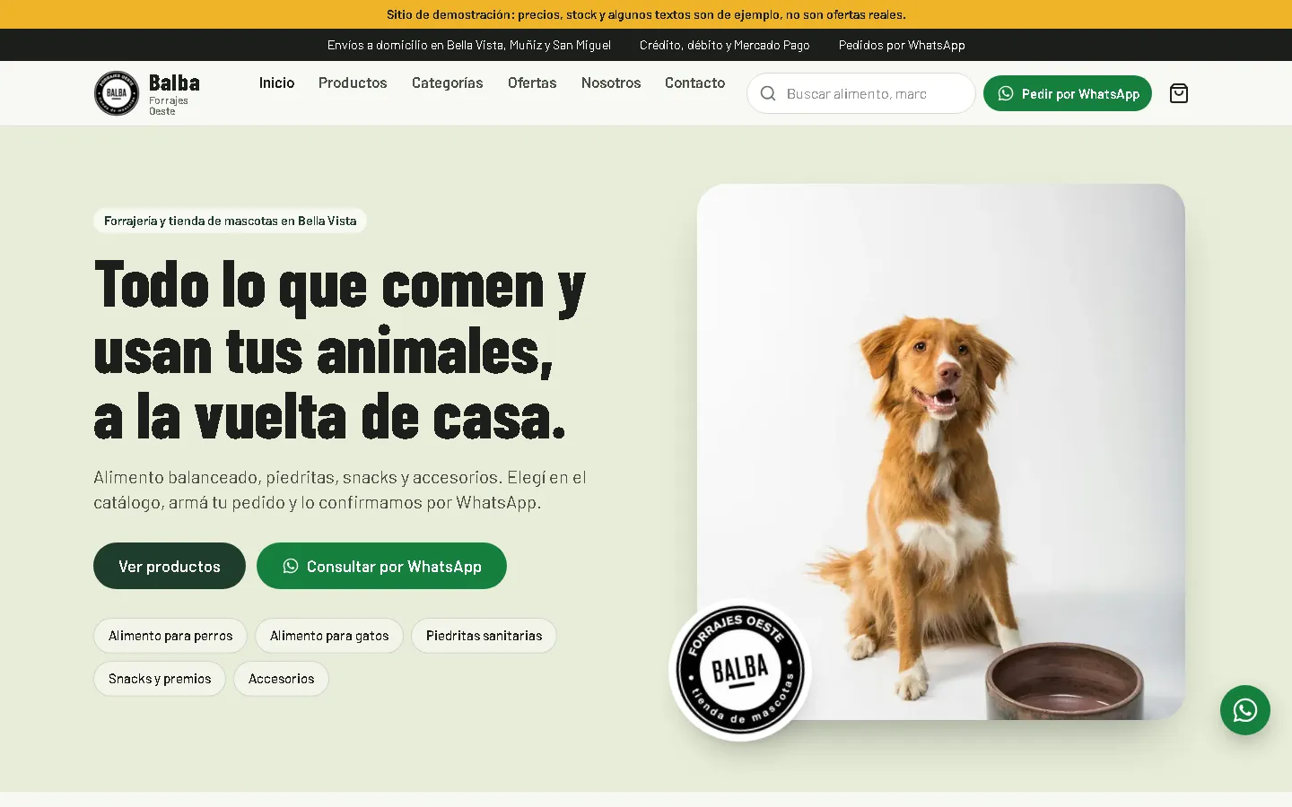The height and width of the screenshot is (807, 1292).
Task: Select the Alimento para perros chip
Action: click(170, 636)
